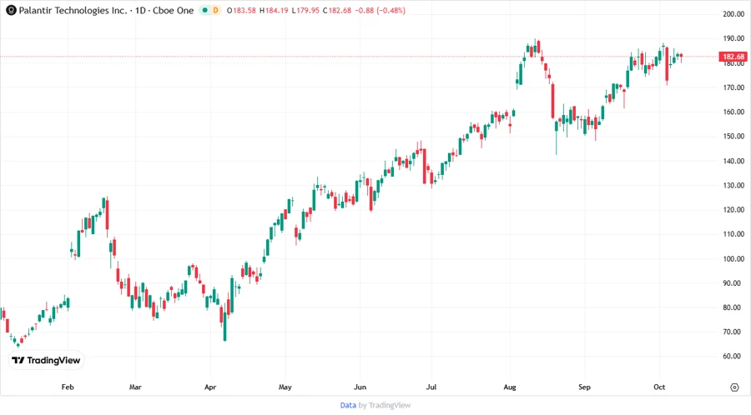751x415 pixels.
Task: Click the Palantir symbol logo icon
Action: click(x=11, y=10)
